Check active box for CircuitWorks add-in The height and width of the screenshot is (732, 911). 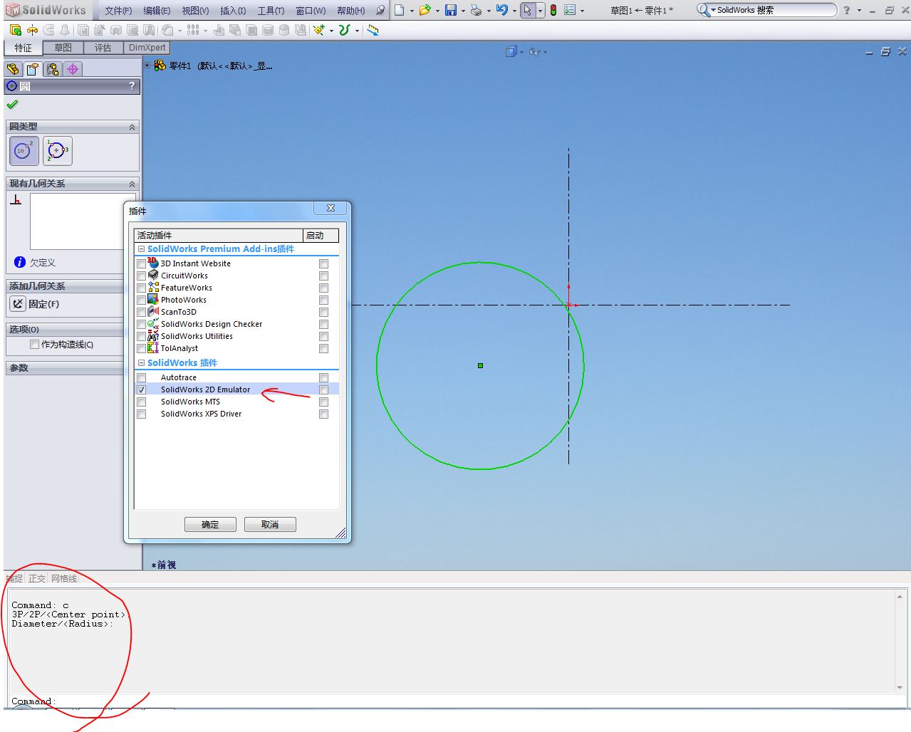tap(141, 276)
